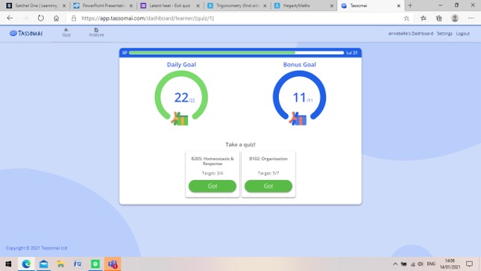Reload the page with refresh icon
This screenshot has height=271, width=481.
(40, 18)
